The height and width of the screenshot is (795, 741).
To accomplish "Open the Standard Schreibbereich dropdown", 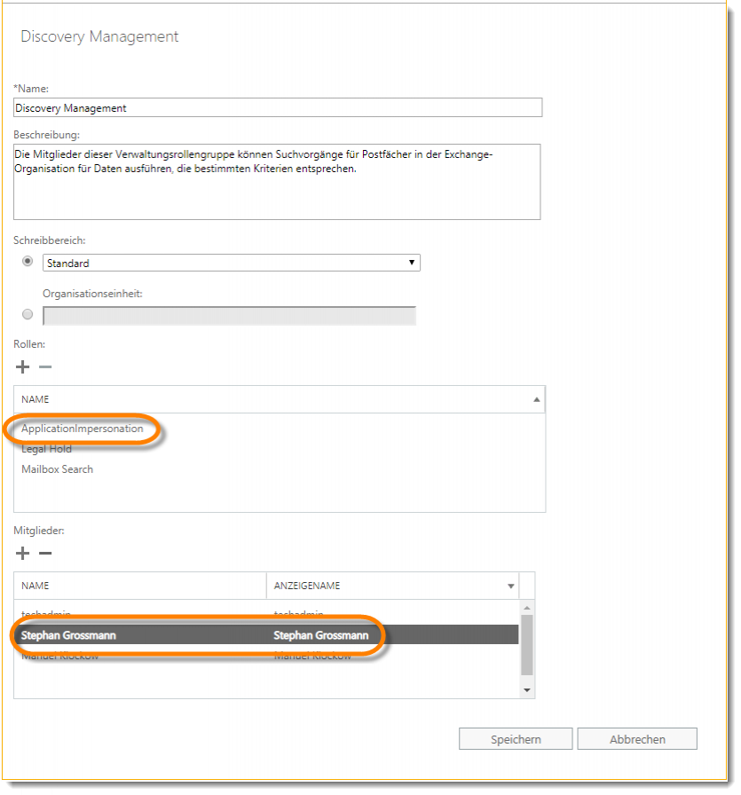I will point(231,263).
